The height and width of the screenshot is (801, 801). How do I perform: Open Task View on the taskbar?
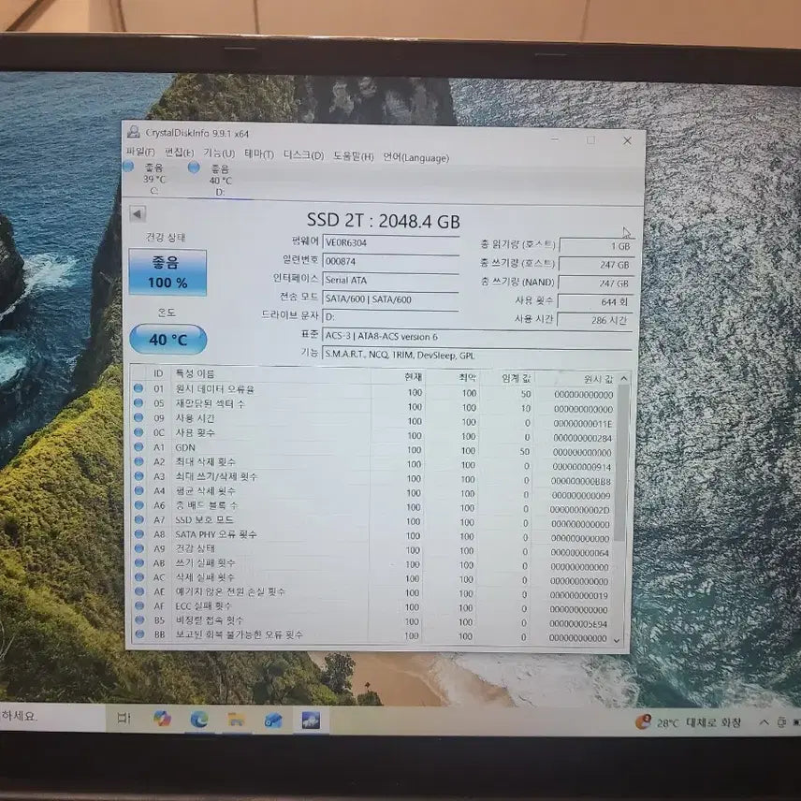pos(124,719)
